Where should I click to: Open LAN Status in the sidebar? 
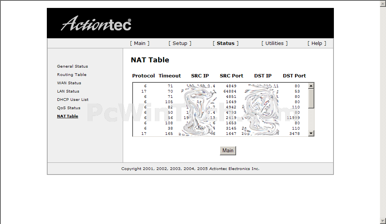coord(68,91)
